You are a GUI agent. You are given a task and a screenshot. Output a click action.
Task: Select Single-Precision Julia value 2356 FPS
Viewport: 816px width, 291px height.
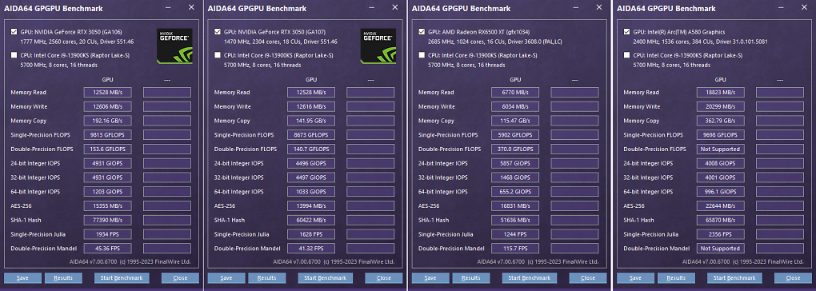(720, 234)
